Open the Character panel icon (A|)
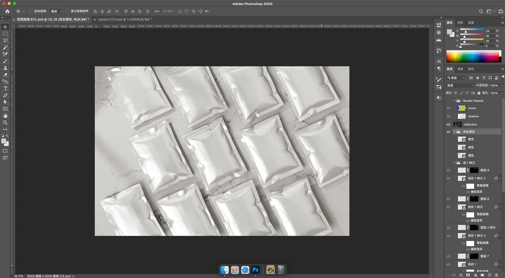Viewport: 505px width, 278px height. click(x=439, y=61)
